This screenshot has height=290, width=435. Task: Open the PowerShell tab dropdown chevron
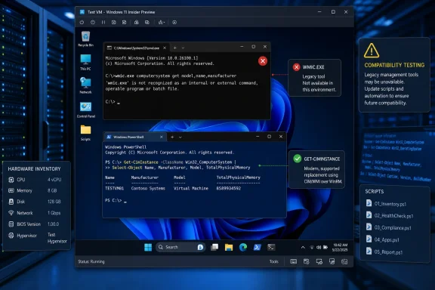pyautogui.click(x=180, y=137)
